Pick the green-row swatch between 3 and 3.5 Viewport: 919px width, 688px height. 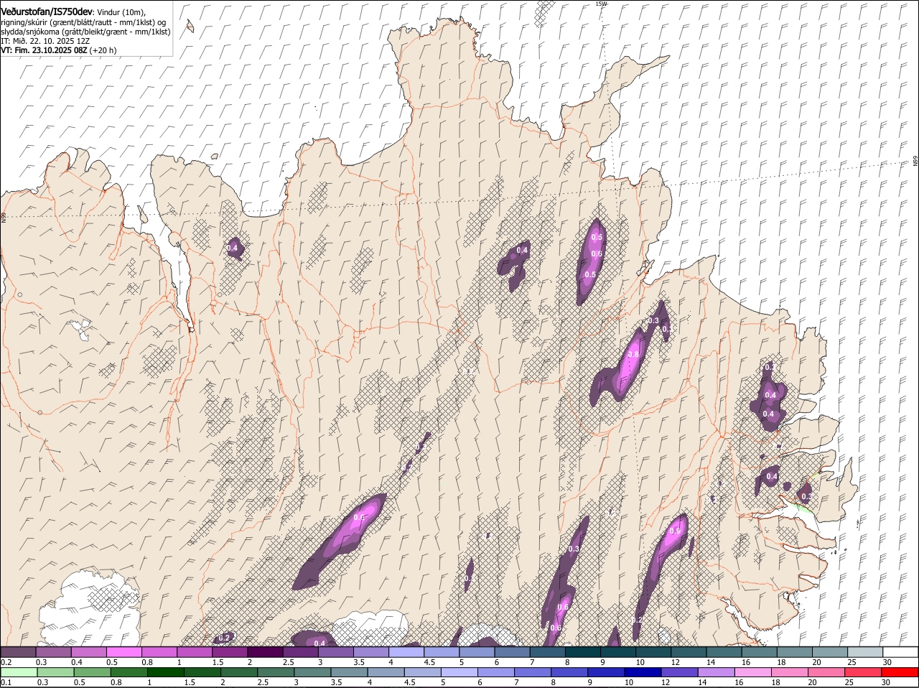coord(312,673)
